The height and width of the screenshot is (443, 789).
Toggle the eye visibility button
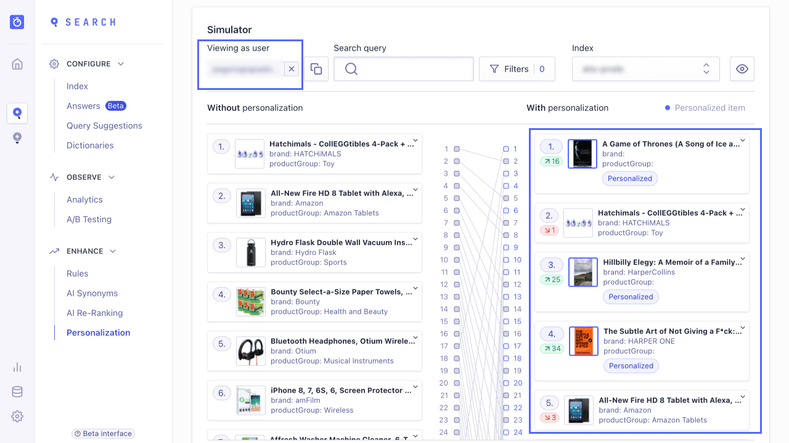click(x=742, y=69)
